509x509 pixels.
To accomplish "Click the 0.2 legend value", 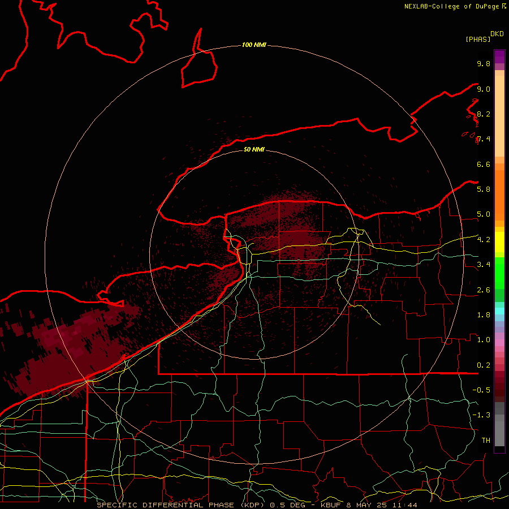I will [484, 365].
